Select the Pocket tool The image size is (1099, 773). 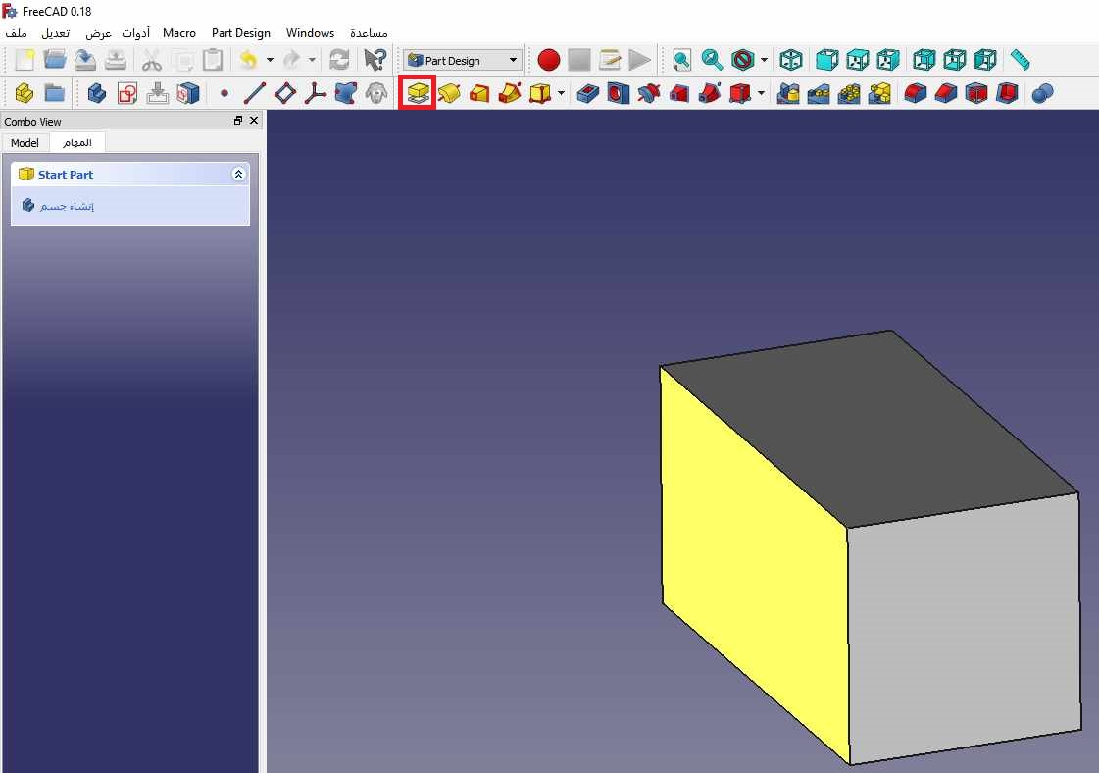point(587,92)
